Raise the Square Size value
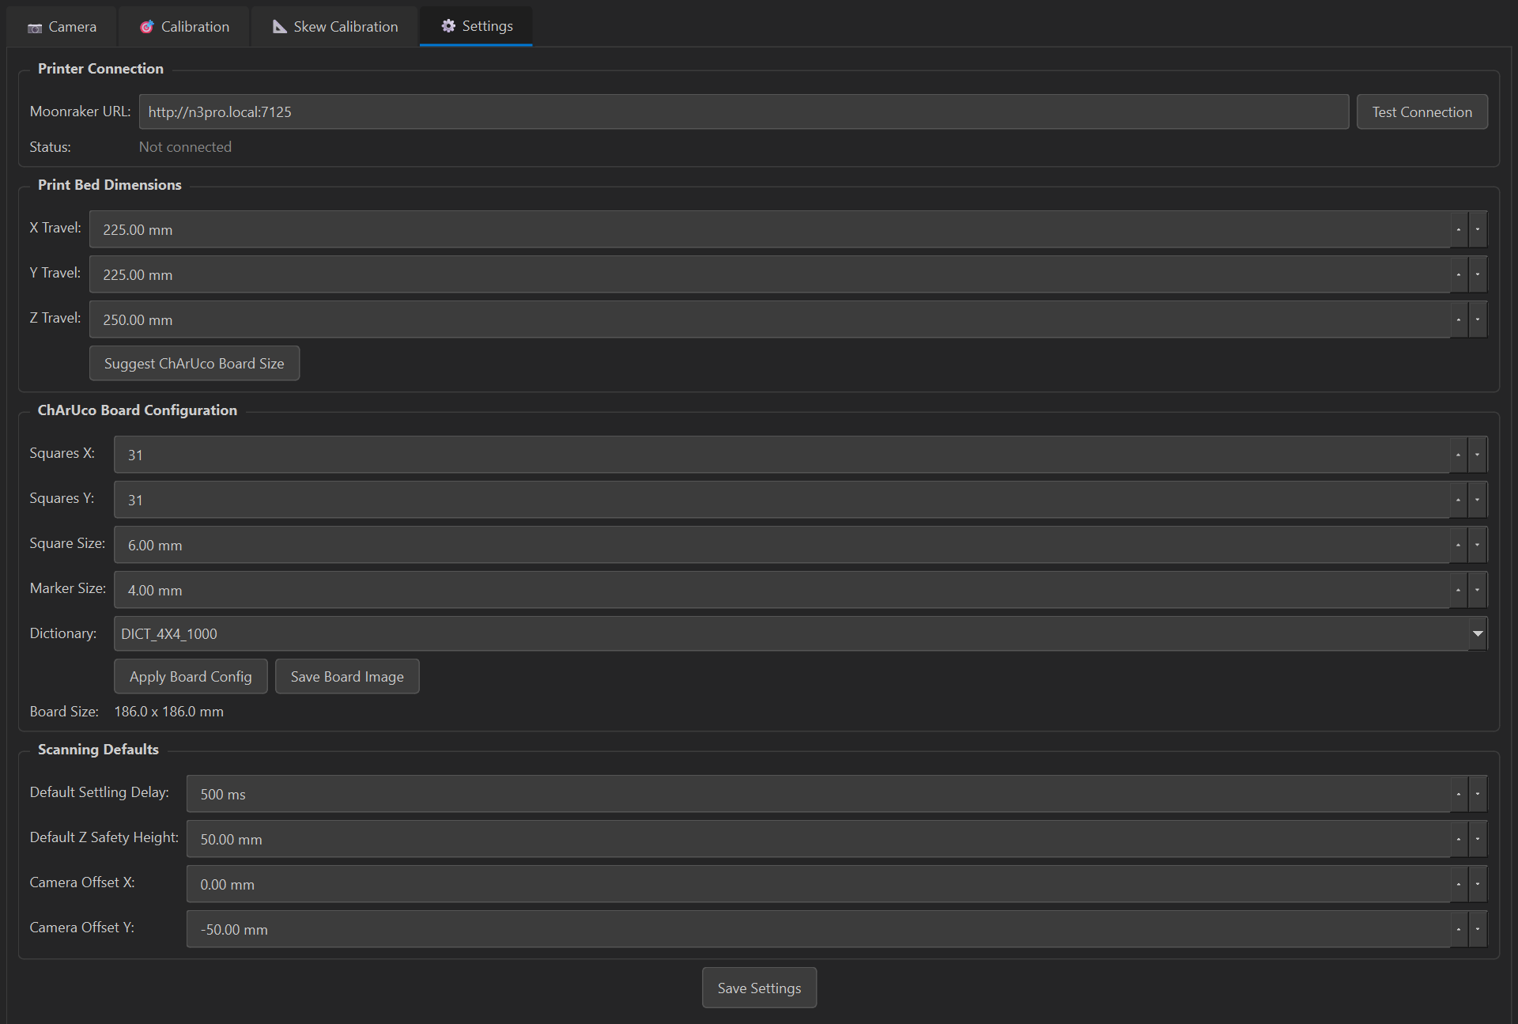Image resolution: width=1518 pixels, height=1024 pixels. tap(1459, 545)
